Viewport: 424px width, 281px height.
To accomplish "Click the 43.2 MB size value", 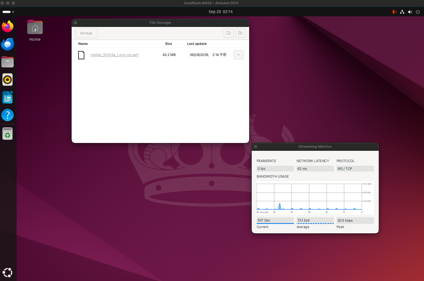I will [x=169, y=55].
